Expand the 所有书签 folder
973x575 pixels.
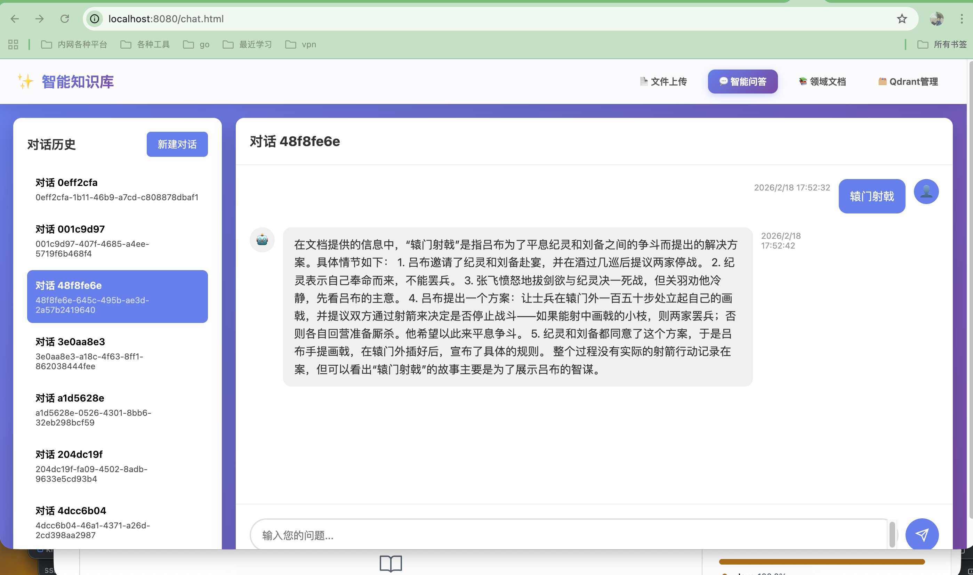[x=942, y=44]
